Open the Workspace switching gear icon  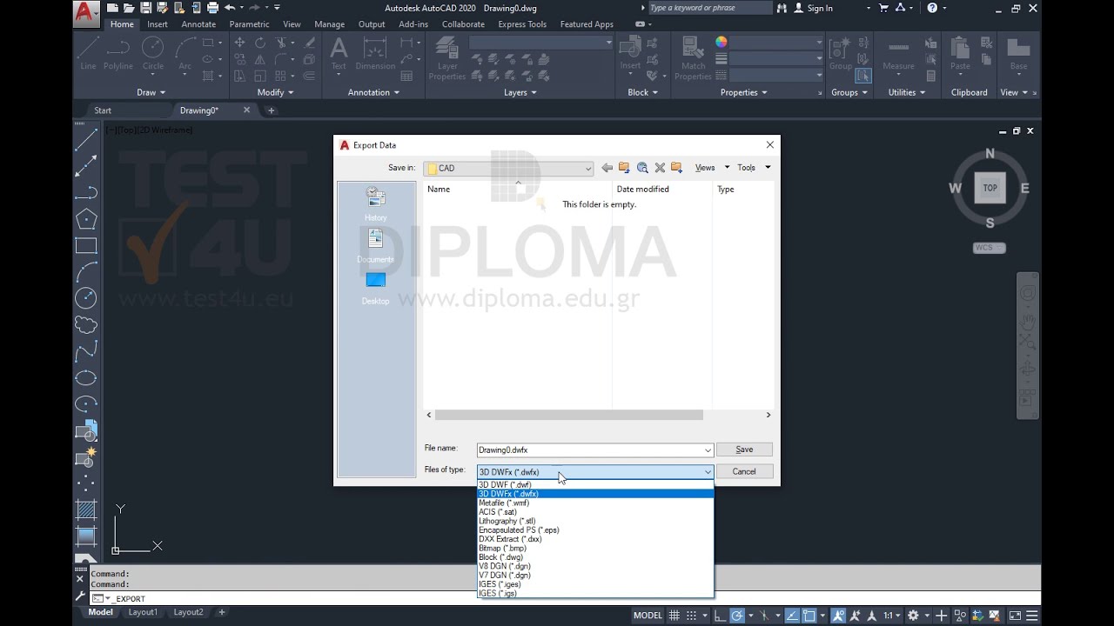point(913,616)
